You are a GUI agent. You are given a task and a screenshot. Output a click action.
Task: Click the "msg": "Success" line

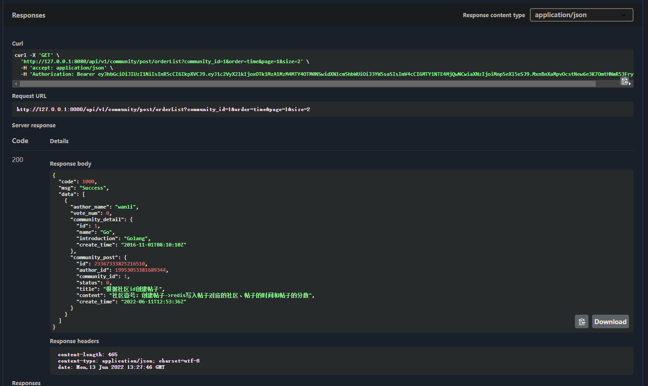(x=83, y=188)
